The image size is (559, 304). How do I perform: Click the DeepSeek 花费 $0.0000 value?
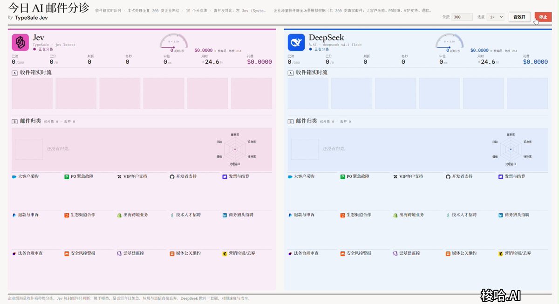click(535, 61)
